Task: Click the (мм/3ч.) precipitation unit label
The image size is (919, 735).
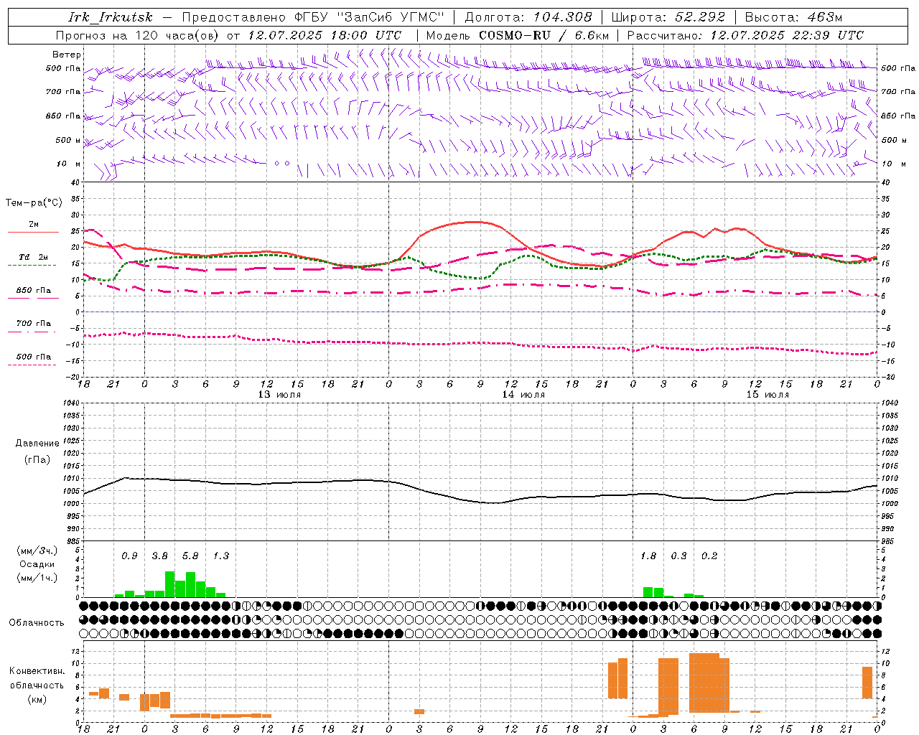Action: 37,551
